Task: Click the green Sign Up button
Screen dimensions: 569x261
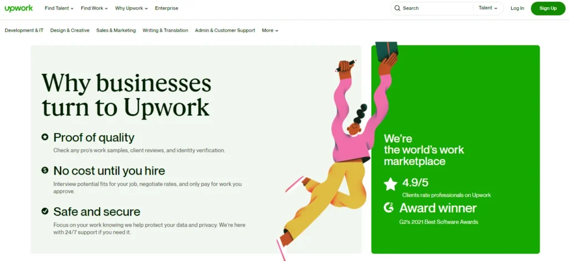Action: [x=548, y=8]
